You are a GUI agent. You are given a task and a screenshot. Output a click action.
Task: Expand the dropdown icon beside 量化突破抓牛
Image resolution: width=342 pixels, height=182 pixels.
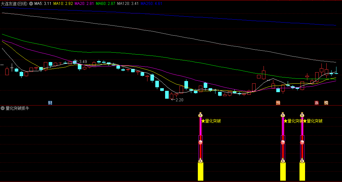3,108
